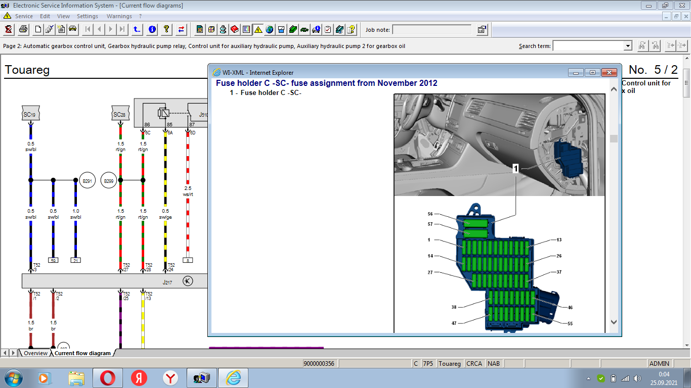Image resolution: width=691 pixels, height=388 pixels.
Task: Click the yellow warning triangle toolbar icon
Action: coord(258,29)
